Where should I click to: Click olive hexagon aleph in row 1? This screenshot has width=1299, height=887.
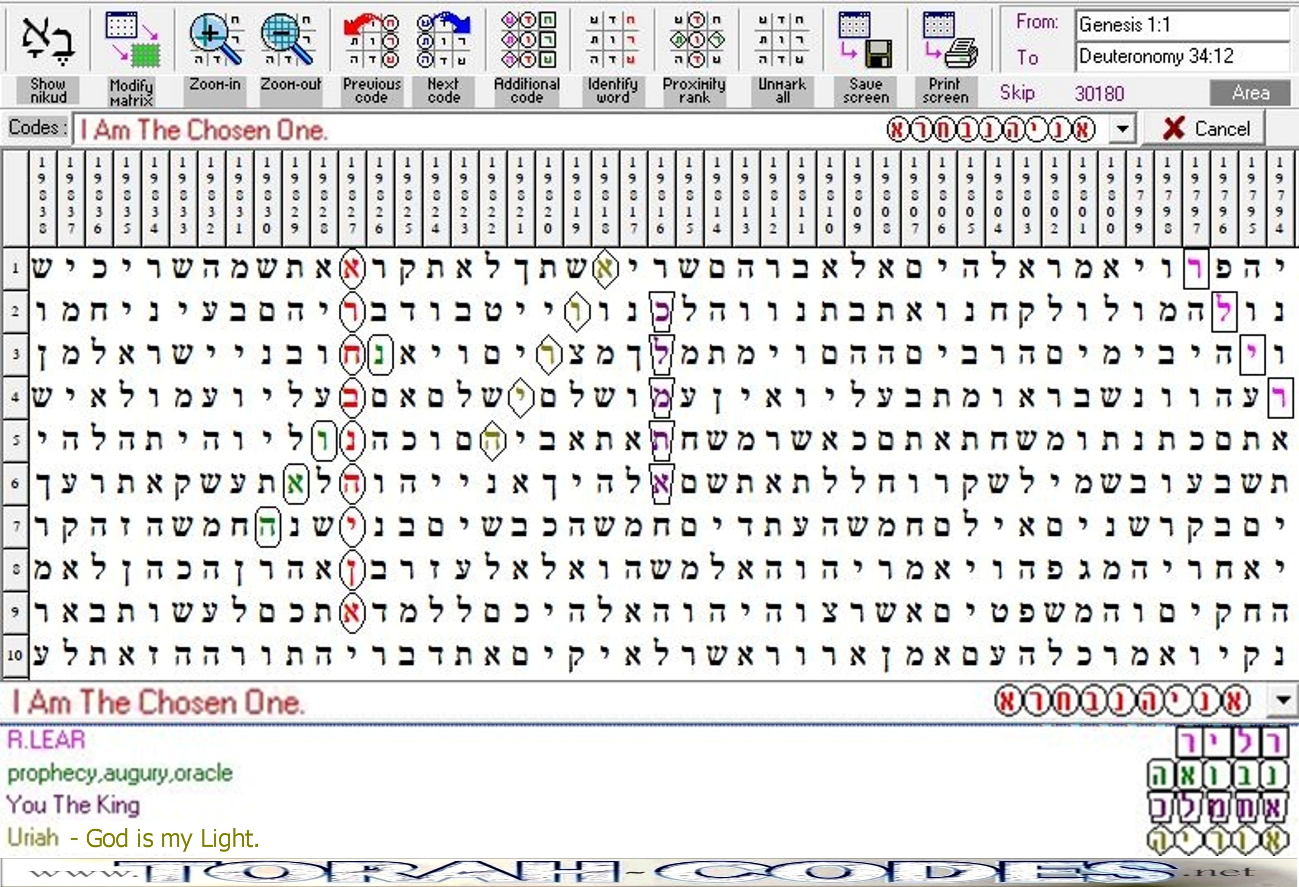(x=605, y=269)
